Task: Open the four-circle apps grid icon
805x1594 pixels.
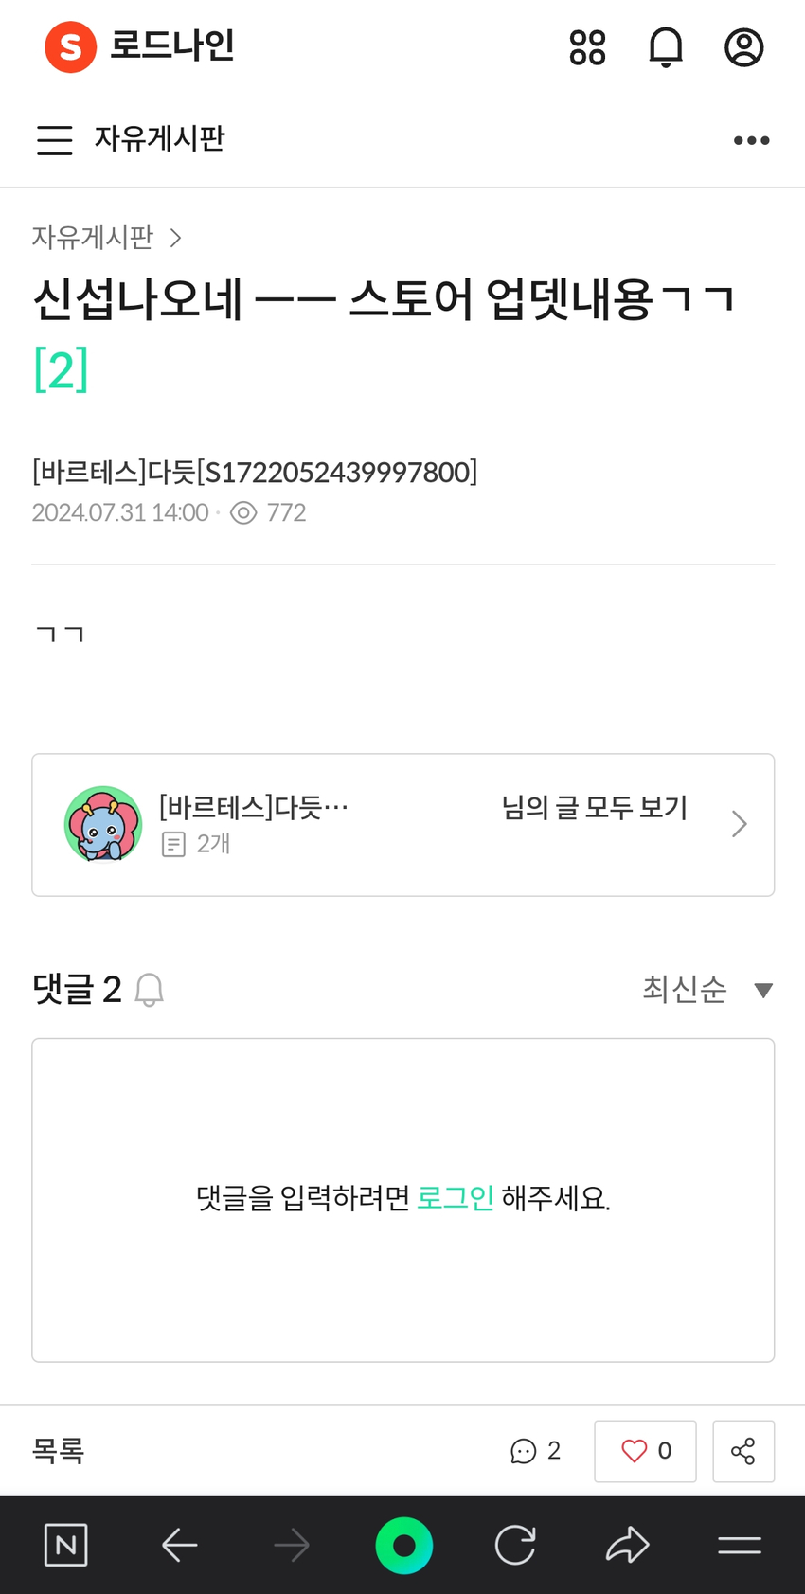Action: (587, 47)
